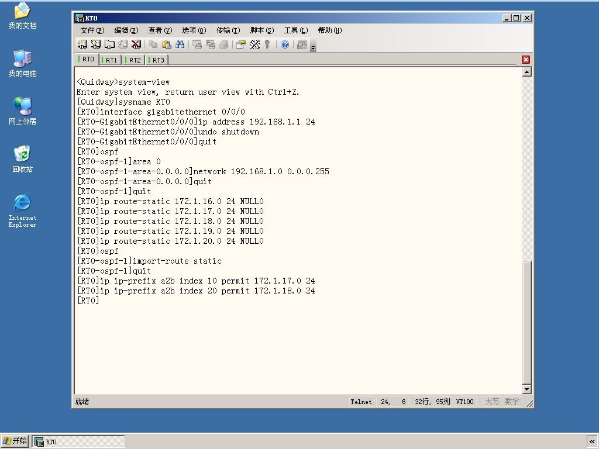Click the 'sysname RT0' command line
Viewport: 599px width, 449px height.
pos(123,102)
